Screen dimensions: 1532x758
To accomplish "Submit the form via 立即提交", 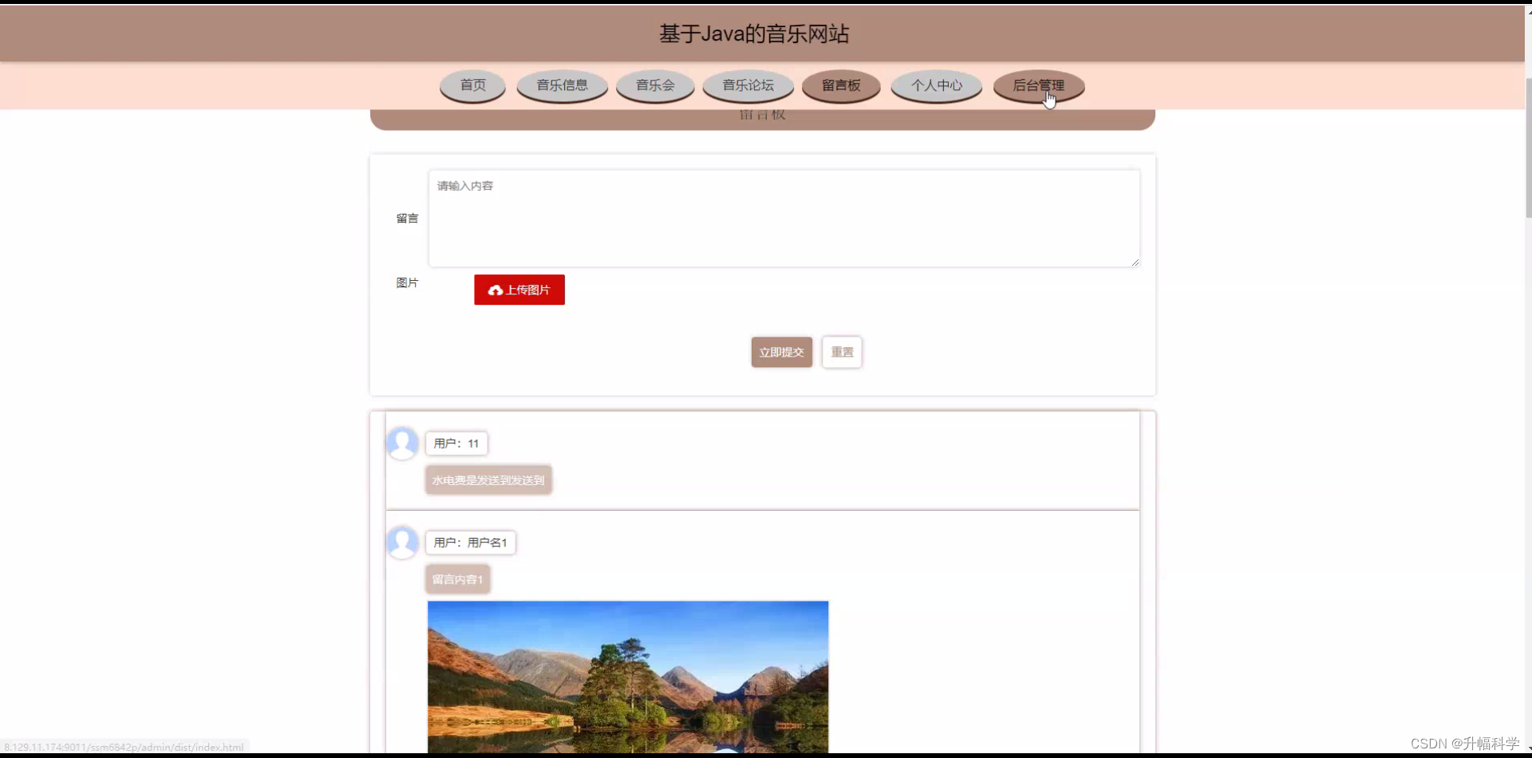I will 781,352.
